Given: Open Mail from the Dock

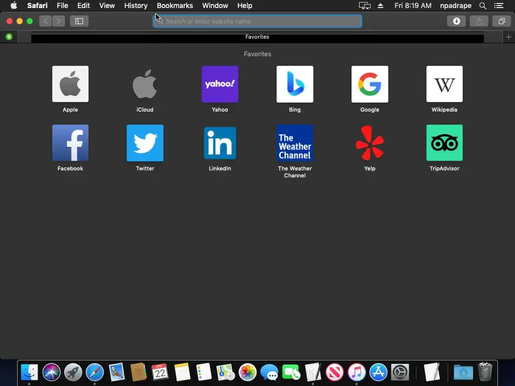Looking at the screenshot, I should pyautogui.click(x=117, y=372).
